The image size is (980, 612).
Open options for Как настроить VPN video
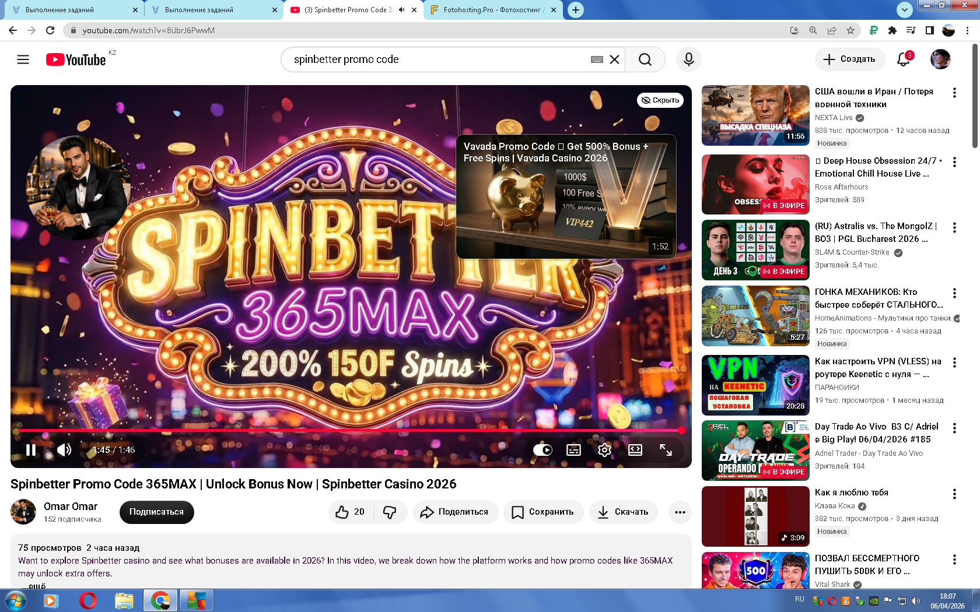(x=954, y=363)
